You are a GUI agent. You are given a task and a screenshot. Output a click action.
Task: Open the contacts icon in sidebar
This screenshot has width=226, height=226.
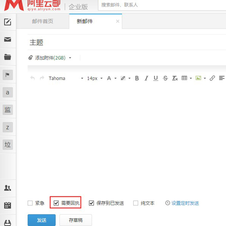(8, 188)
